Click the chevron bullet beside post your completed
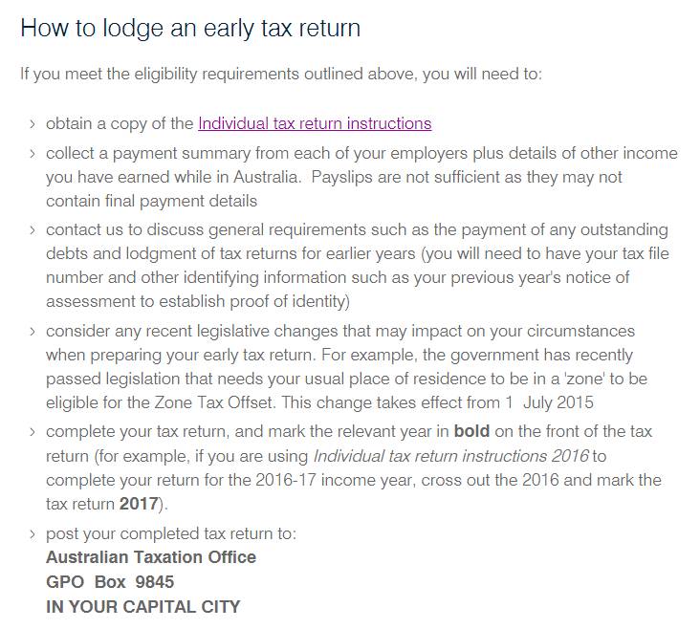700x629 pixels. (33, 534)
